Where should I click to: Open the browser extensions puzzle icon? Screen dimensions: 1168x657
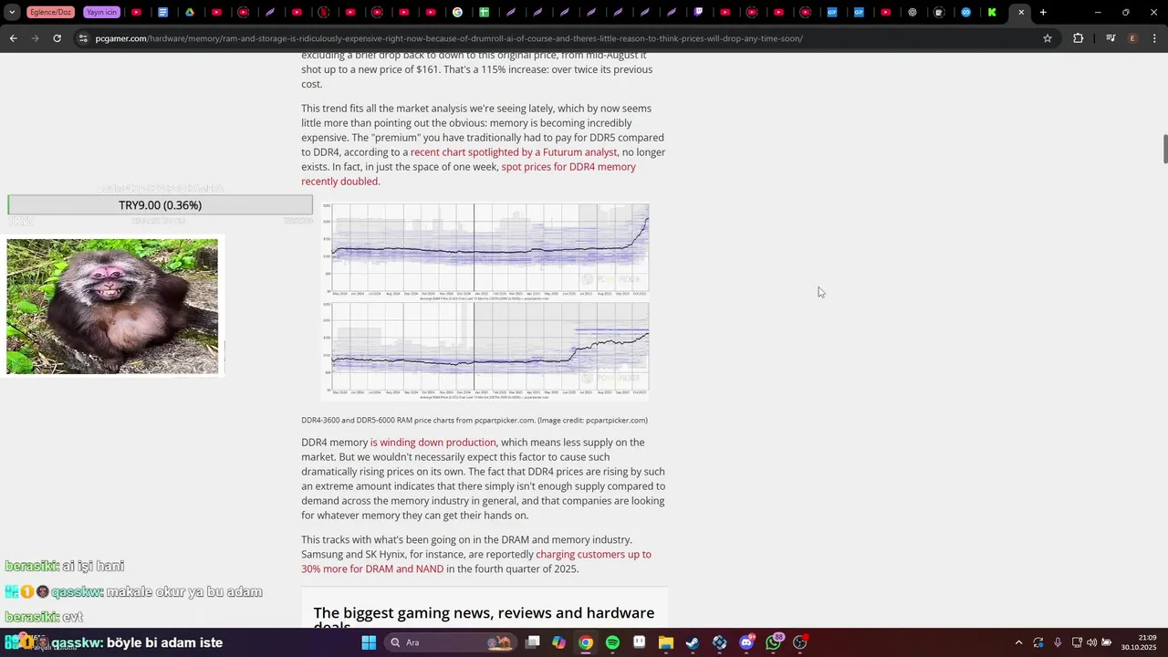coord(1079,38)
